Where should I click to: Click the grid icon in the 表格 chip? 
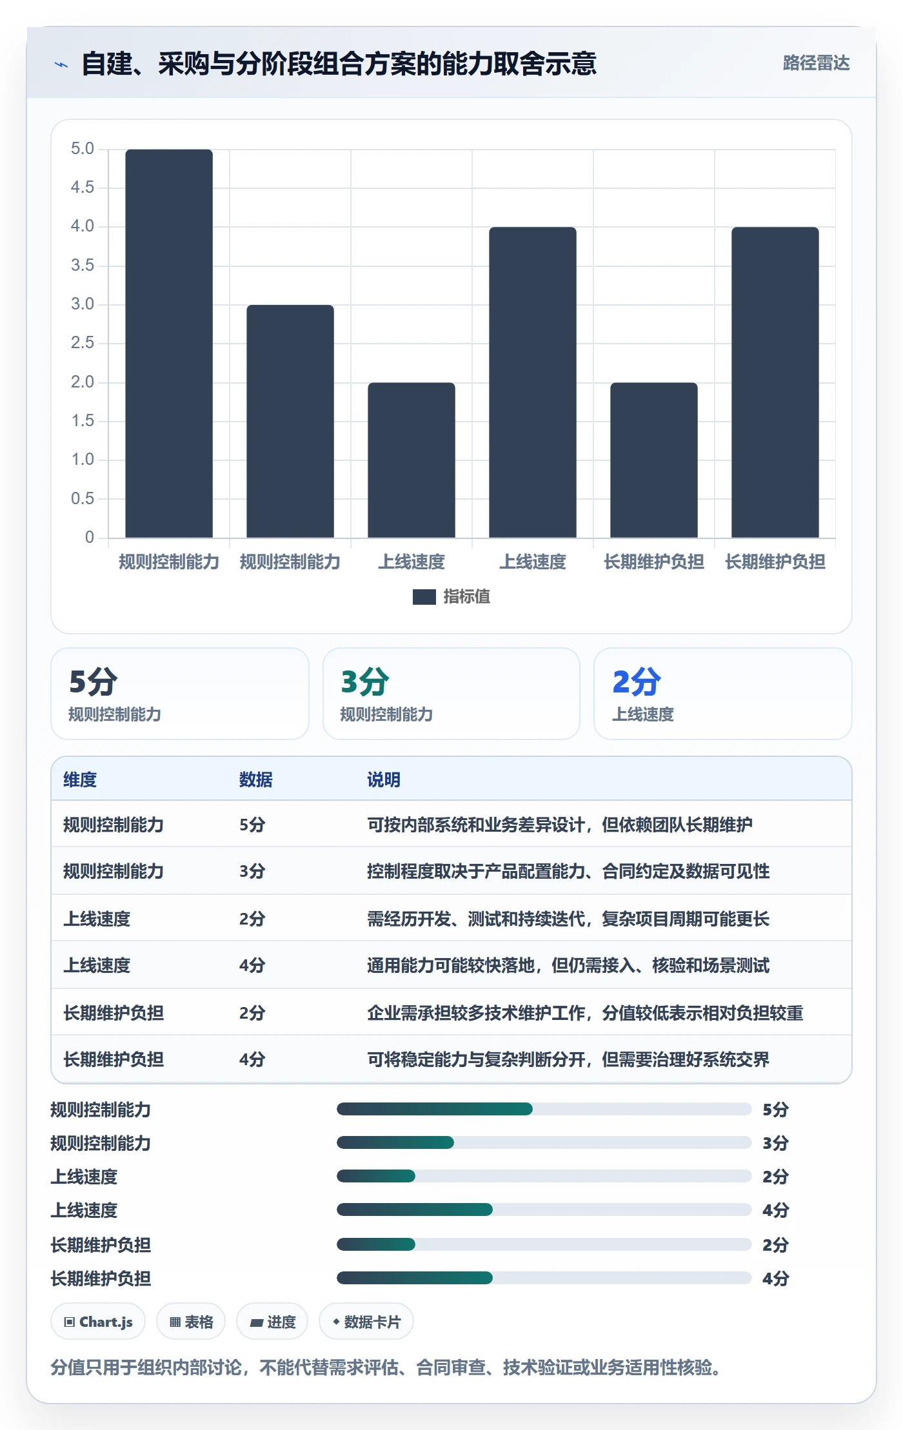pyautogui.click(x=175, y=1322)
